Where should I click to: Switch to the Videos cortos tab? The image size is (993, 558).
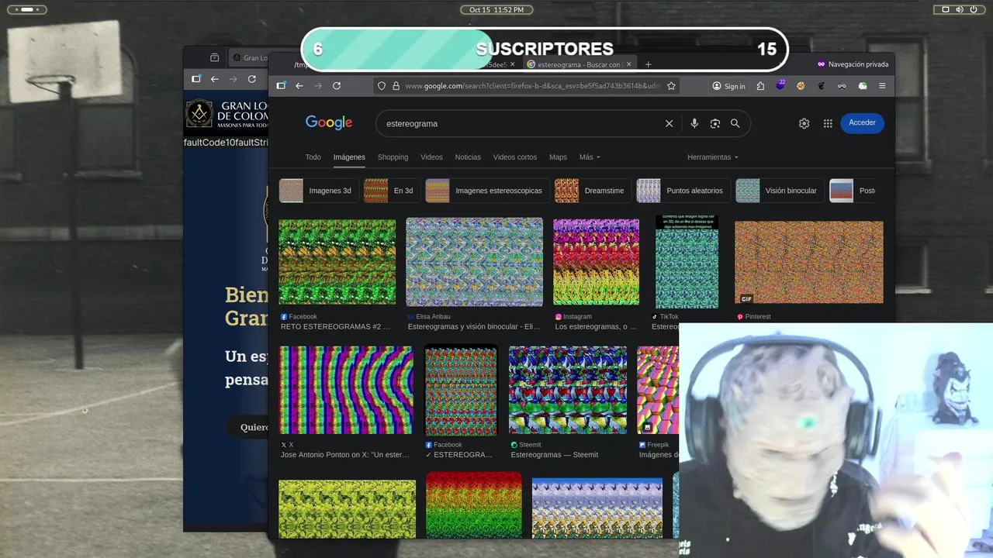(x=515, y=157)
